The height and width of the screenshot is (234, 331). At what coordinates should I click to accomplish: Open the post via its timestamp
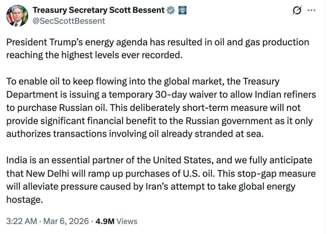click(21, 221)
